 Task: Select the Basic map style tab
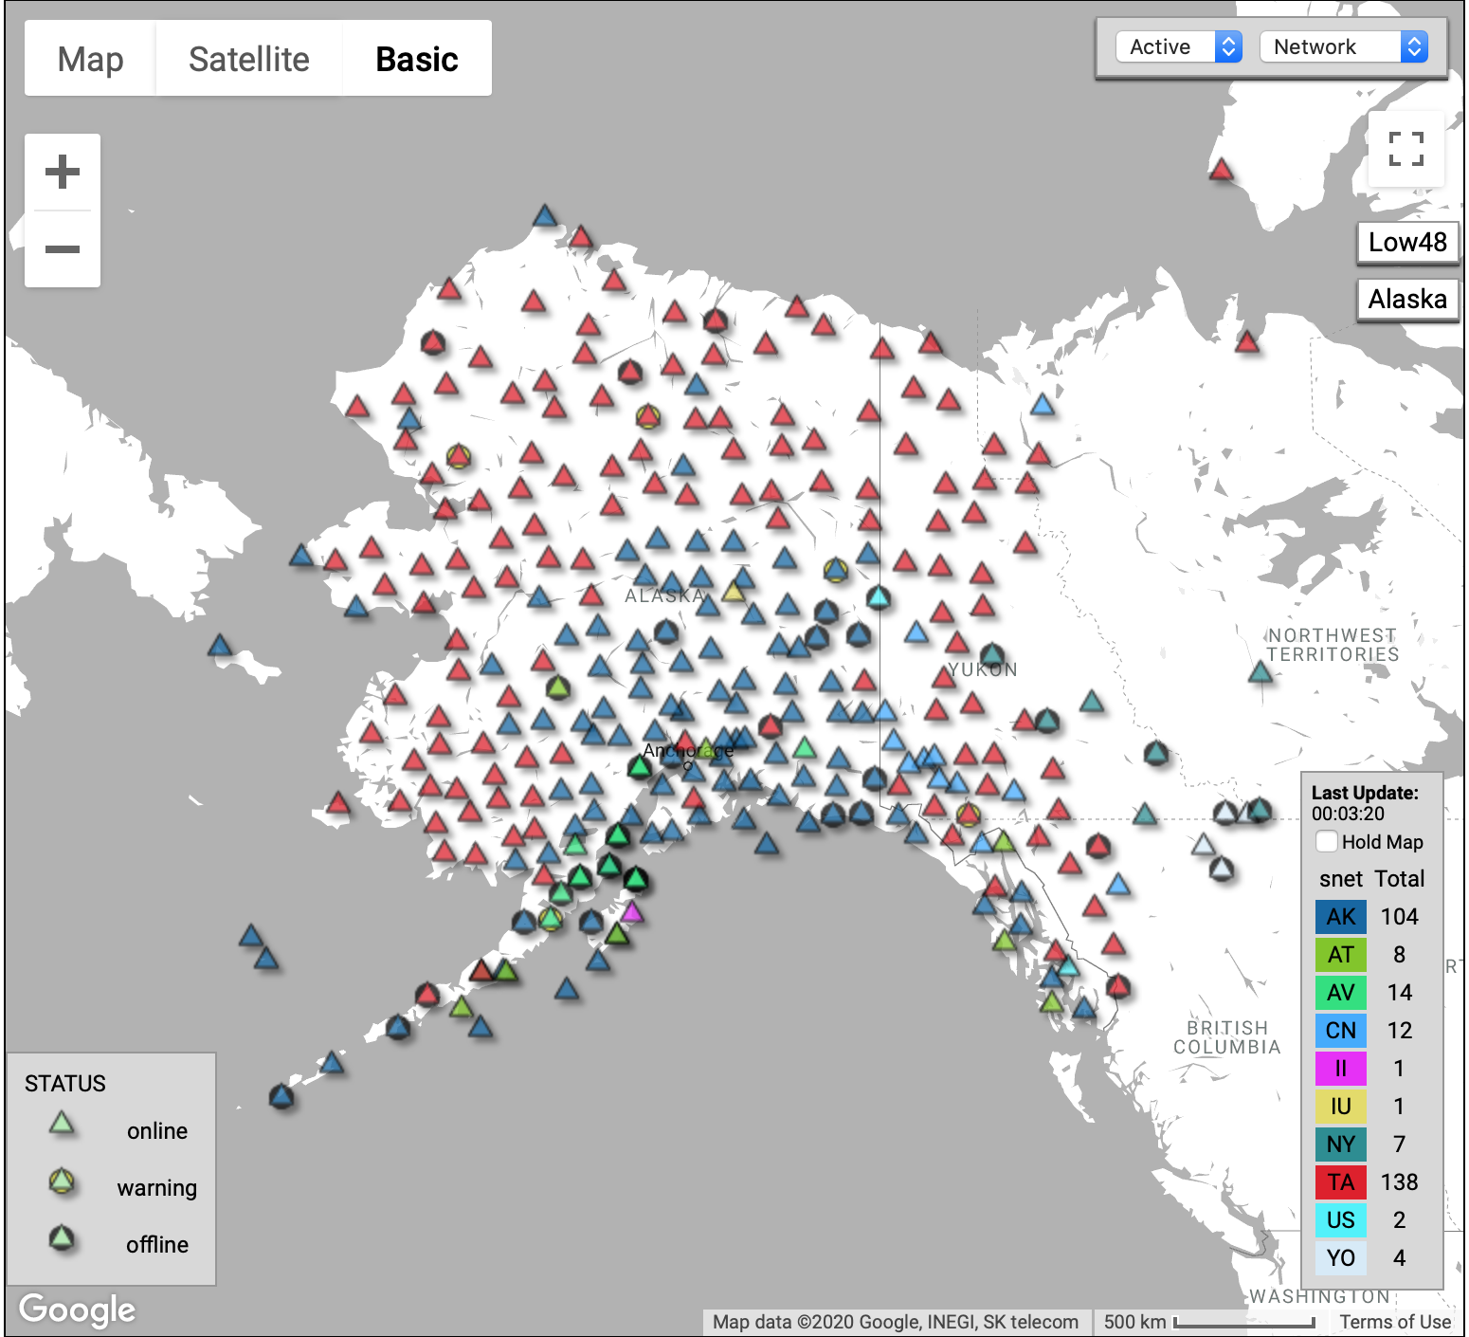(x=417, y=59)
